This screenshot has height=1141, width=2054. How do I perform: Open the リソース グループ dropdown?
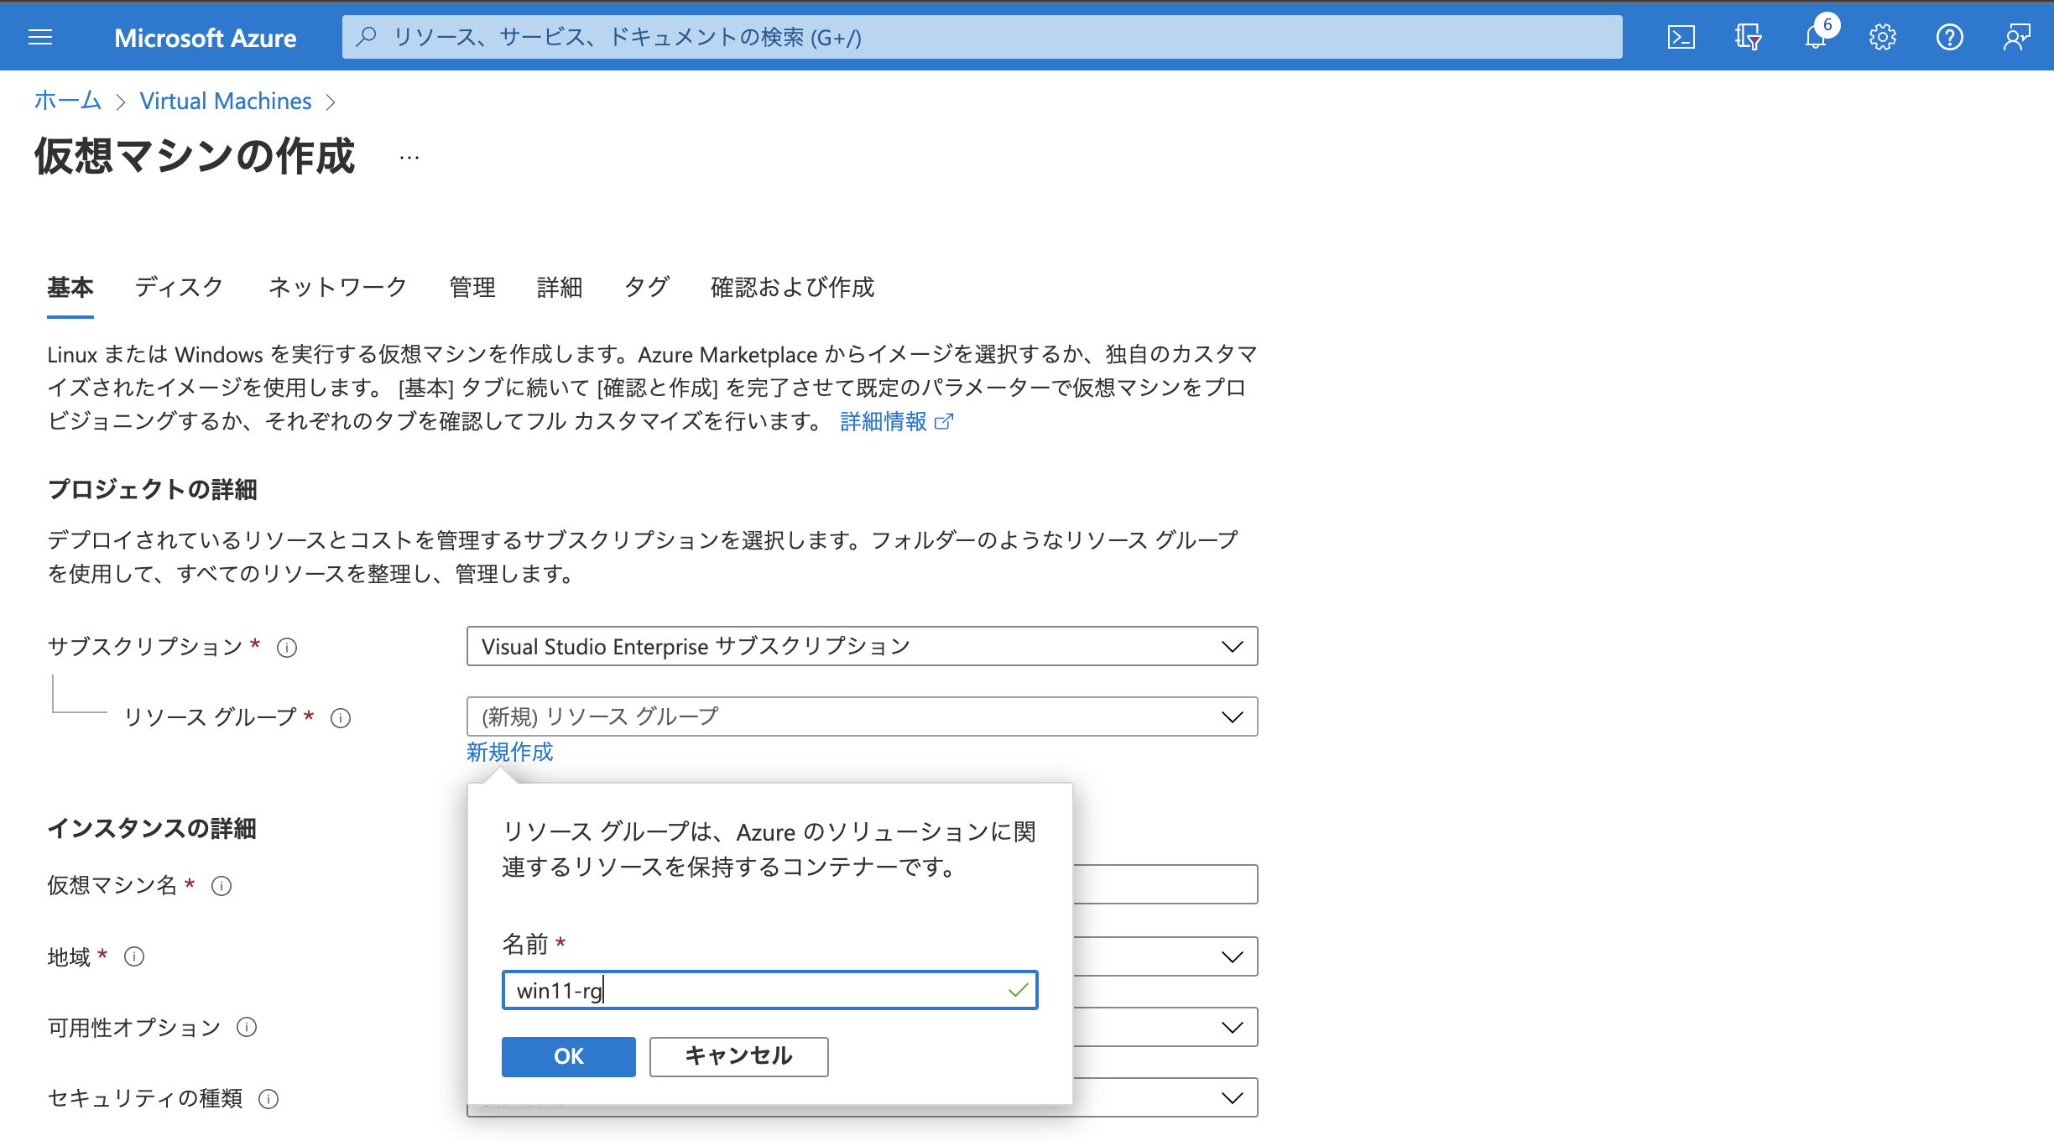[x=862, y=716]
